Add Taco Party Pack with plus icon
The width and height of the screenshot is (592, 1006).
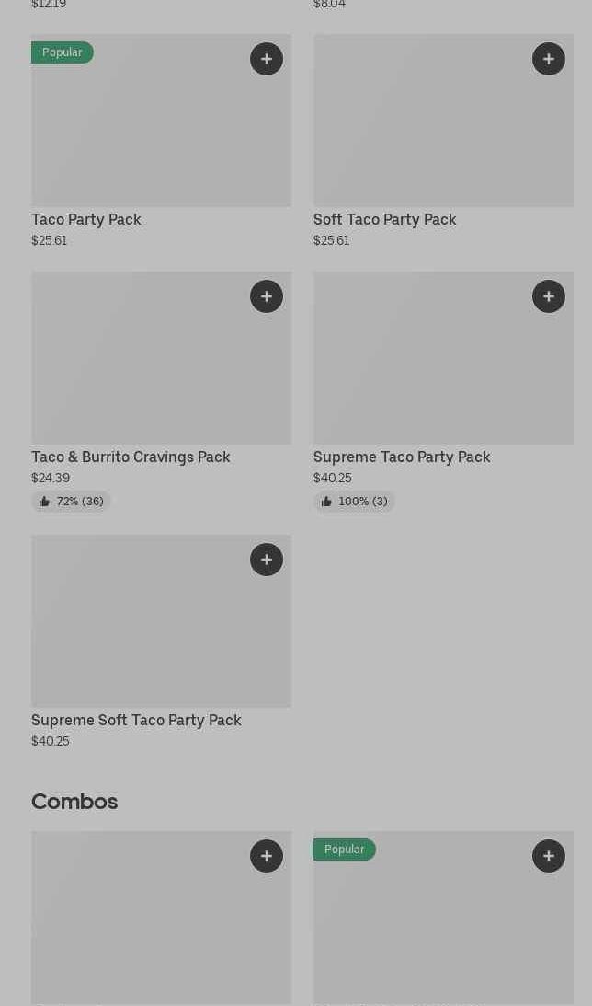click(267, 59)
